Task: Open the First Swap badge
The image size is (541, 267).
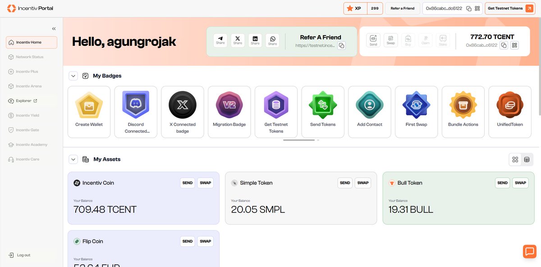Action: pos(416,112)
